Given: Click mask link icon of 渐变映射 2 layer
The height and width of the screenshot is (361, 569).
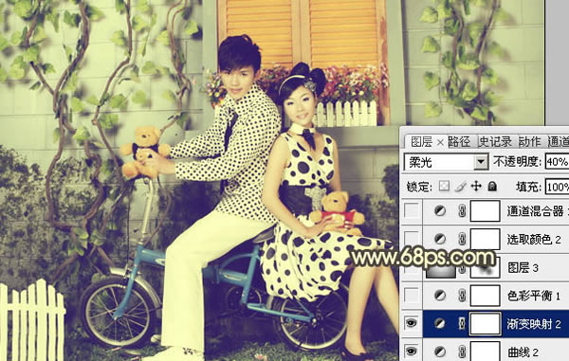Looking at the screenshot, I should 462,323.
